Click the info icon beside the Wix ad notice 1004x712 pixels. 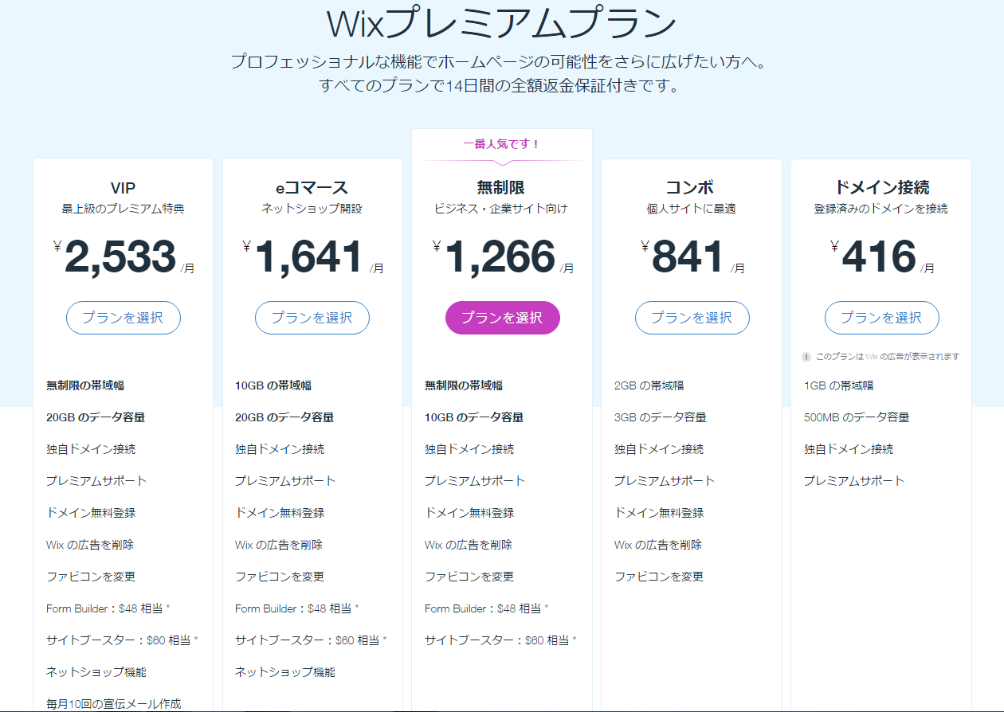tap(806, 357)
